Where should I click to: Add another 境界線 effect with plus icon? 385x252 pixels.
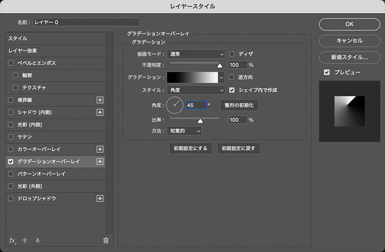point(100,100)
